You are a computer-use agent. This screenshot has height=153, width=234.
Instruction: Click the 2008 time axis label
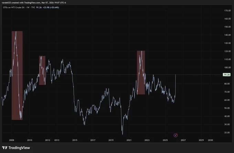pos(11,140)
